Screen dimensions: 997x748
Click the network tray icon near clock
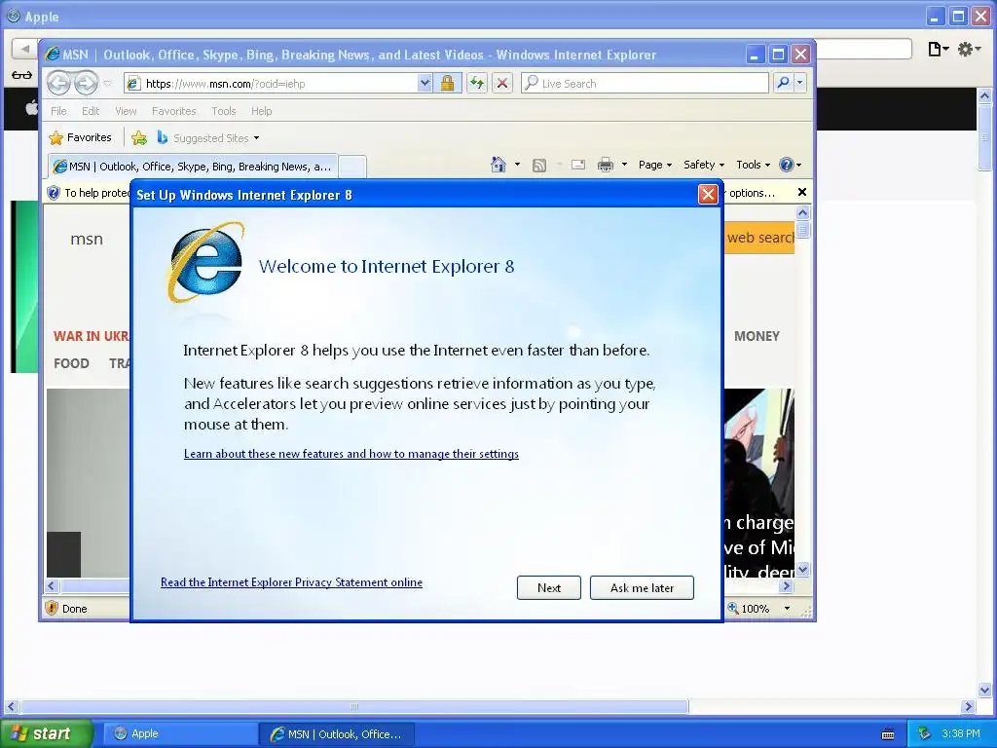click(x=924, y=733)
